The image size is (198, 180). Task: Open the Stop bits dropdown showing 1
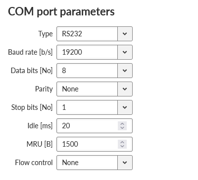click(95, 107)
